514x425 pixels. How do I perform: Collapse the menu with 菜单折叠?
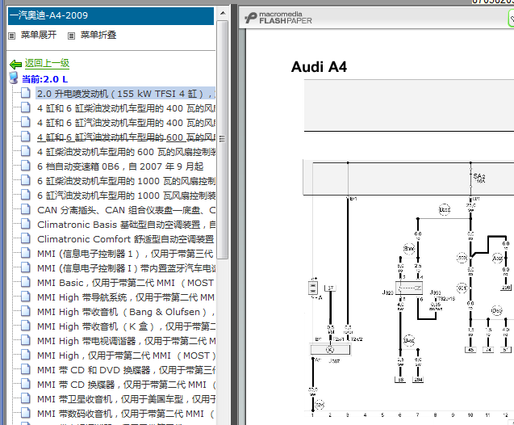[x=98, y=35]
